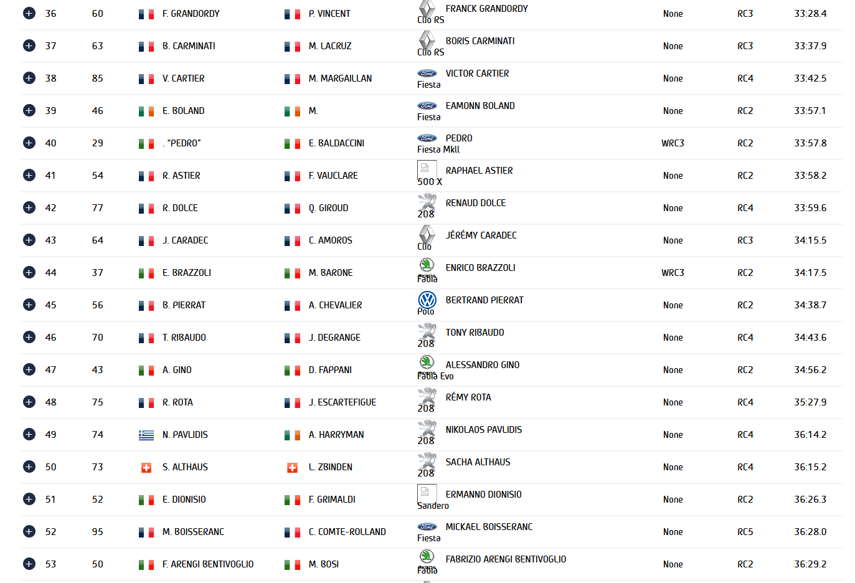Click the Peugeot logo for Renaud Dolce
Image resolution: width=855 pixels, height=583 pixels.
point(427,202)
